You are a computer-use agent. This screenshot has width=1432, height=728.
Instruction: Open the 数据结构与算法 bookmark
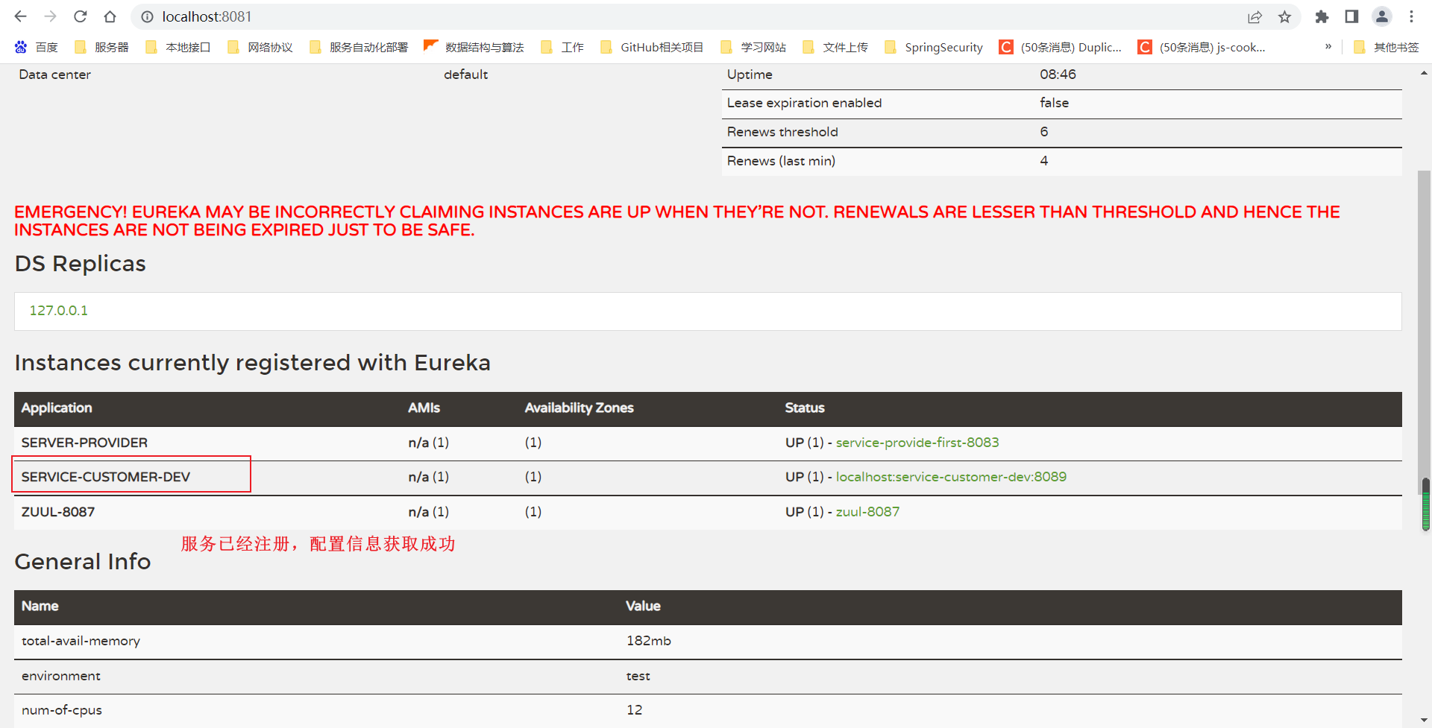point(474,47)
